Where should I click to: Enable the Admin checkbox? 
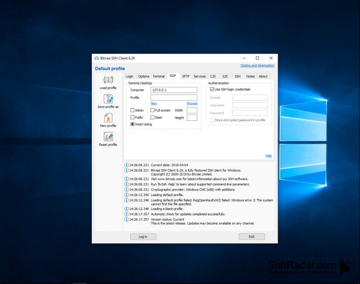[x=132, y=110]
